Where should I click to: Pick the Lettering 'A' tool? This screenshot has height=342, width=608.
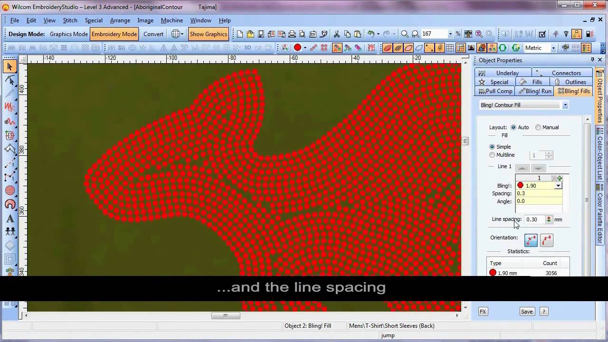[9, 218]
